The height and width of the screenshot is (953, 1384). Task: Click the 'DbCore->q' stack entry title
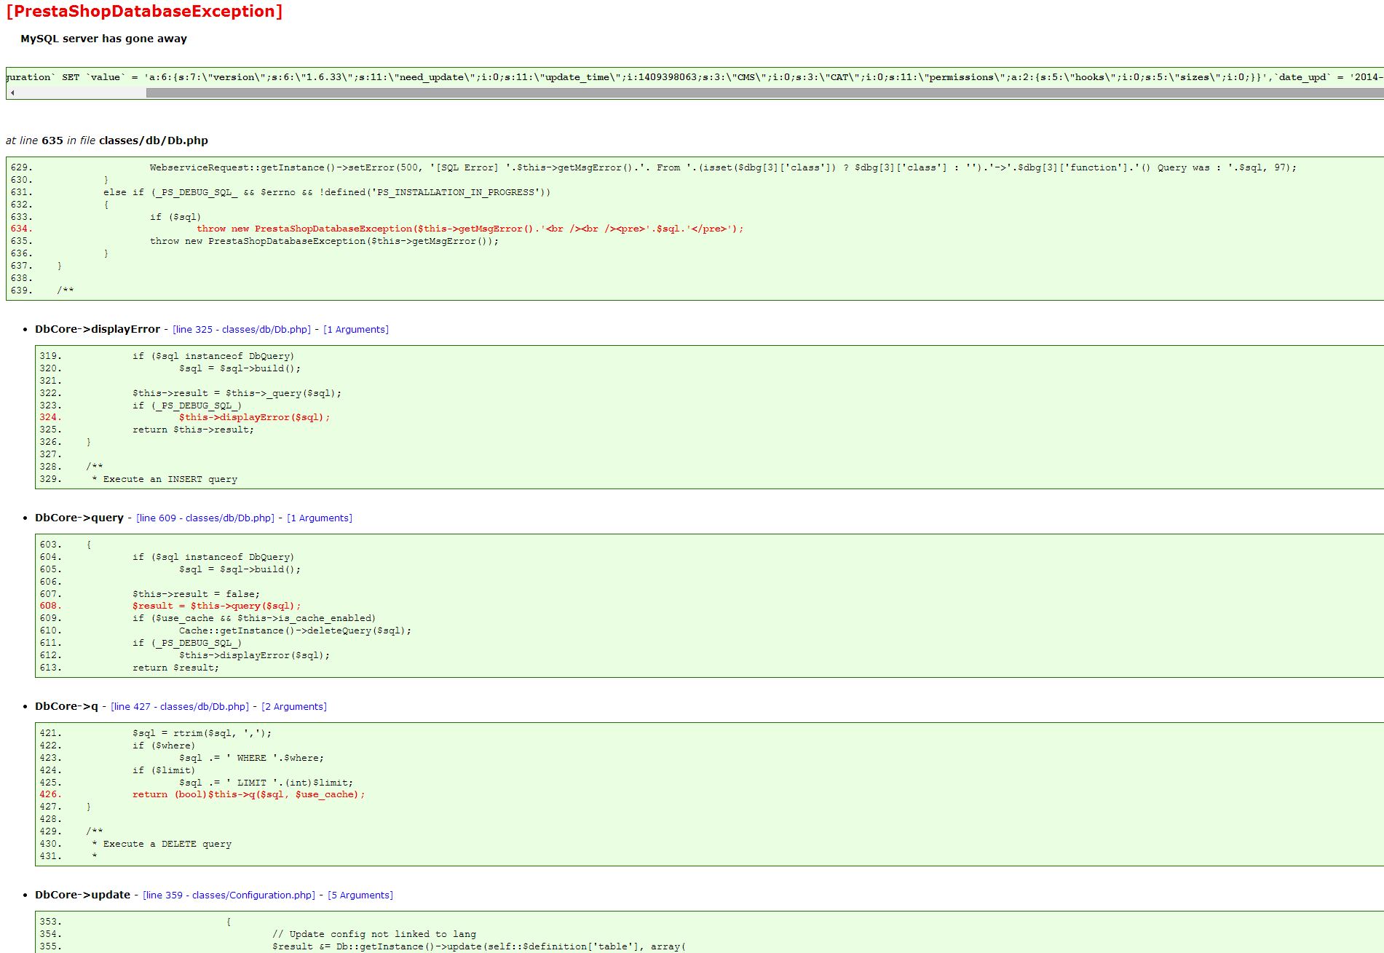tap(66, 706)
